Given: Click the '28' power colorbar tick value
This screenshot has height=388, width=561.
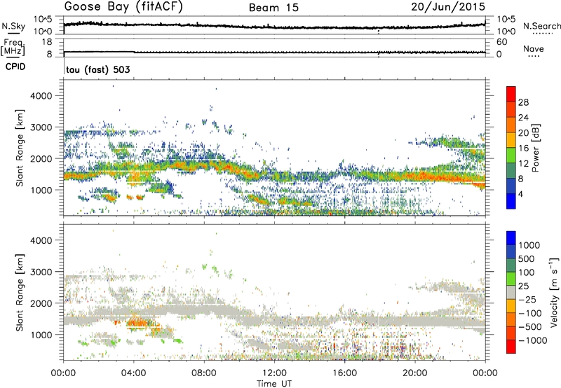Looking at the screenshot, I should [523, 102].
